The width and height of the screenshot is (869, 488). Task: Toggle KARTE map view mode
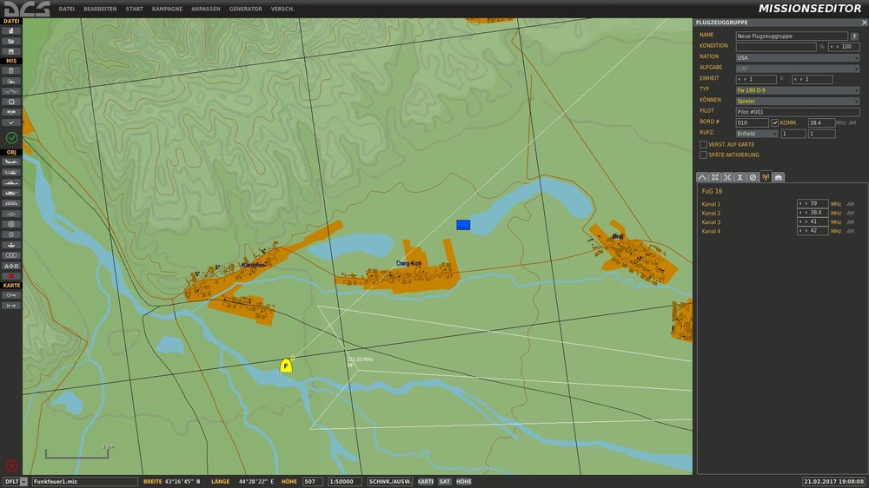coord(426,482)
